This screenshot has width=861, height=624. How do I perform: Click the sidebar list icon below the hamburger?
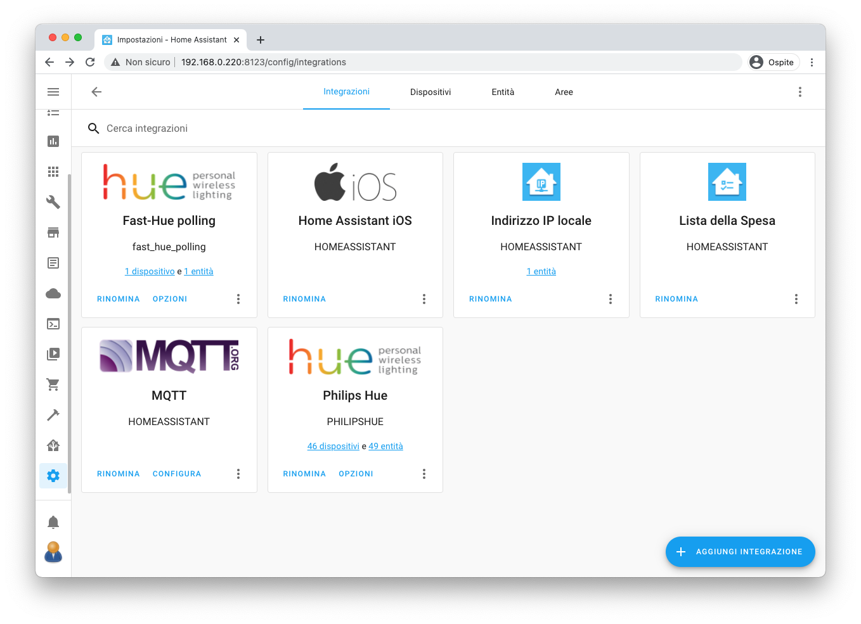53,113
